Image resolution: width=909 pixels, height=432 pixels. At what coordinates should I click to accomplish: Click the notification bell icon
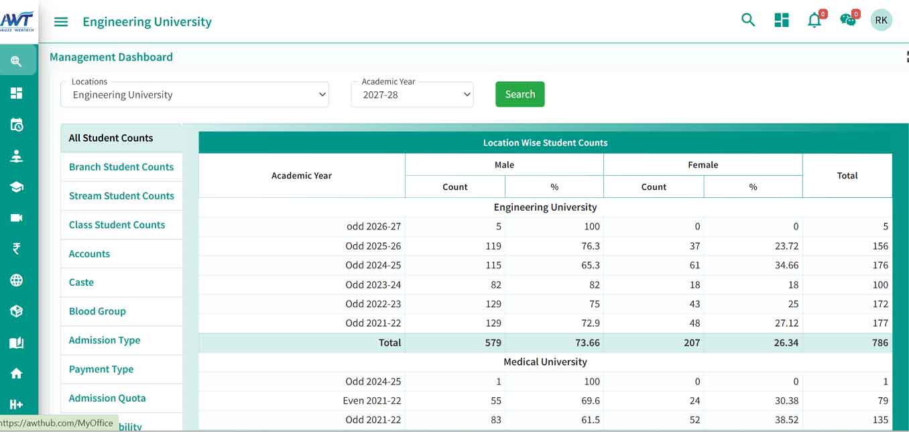814,20
